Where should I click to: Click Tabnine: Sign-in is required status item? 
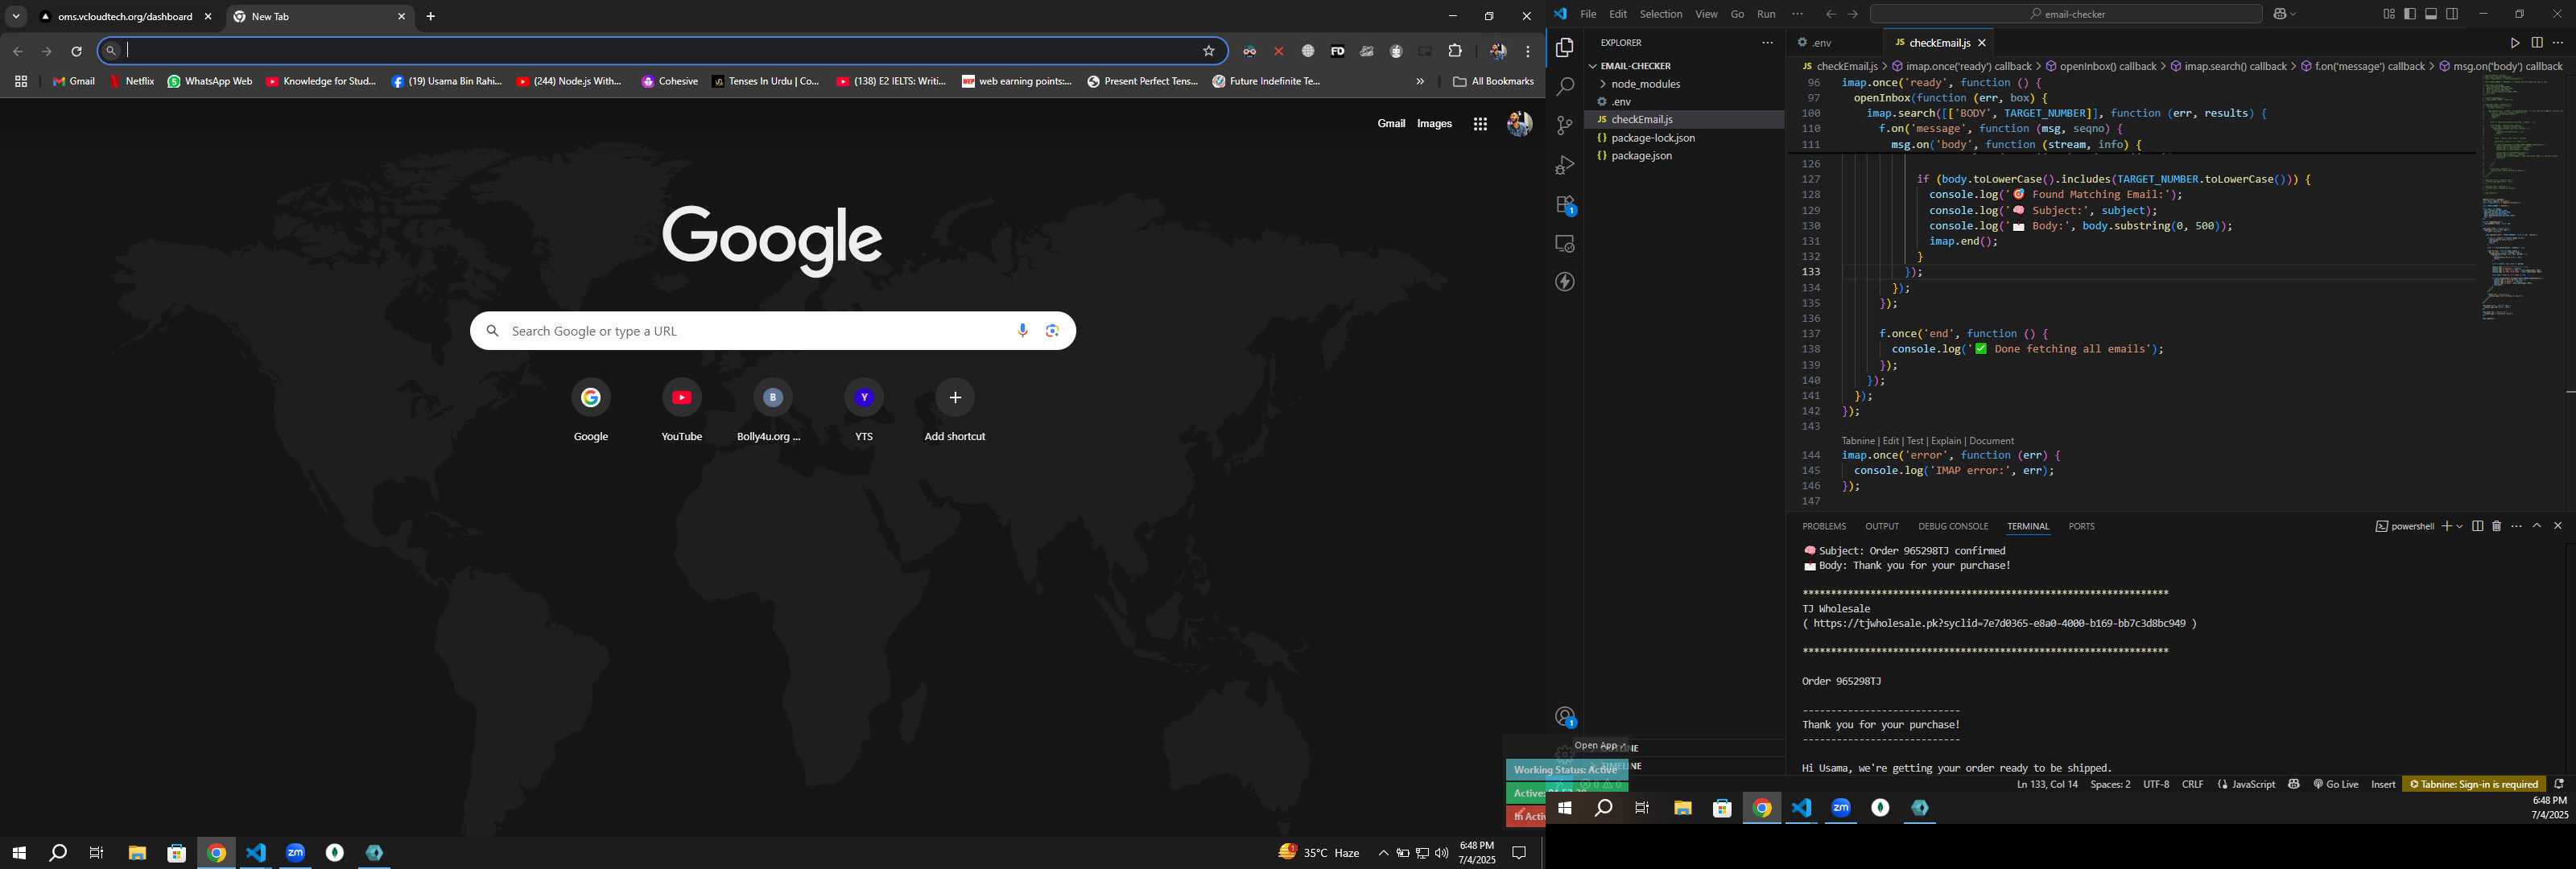pyautogui.click(x=2473, y=784)
